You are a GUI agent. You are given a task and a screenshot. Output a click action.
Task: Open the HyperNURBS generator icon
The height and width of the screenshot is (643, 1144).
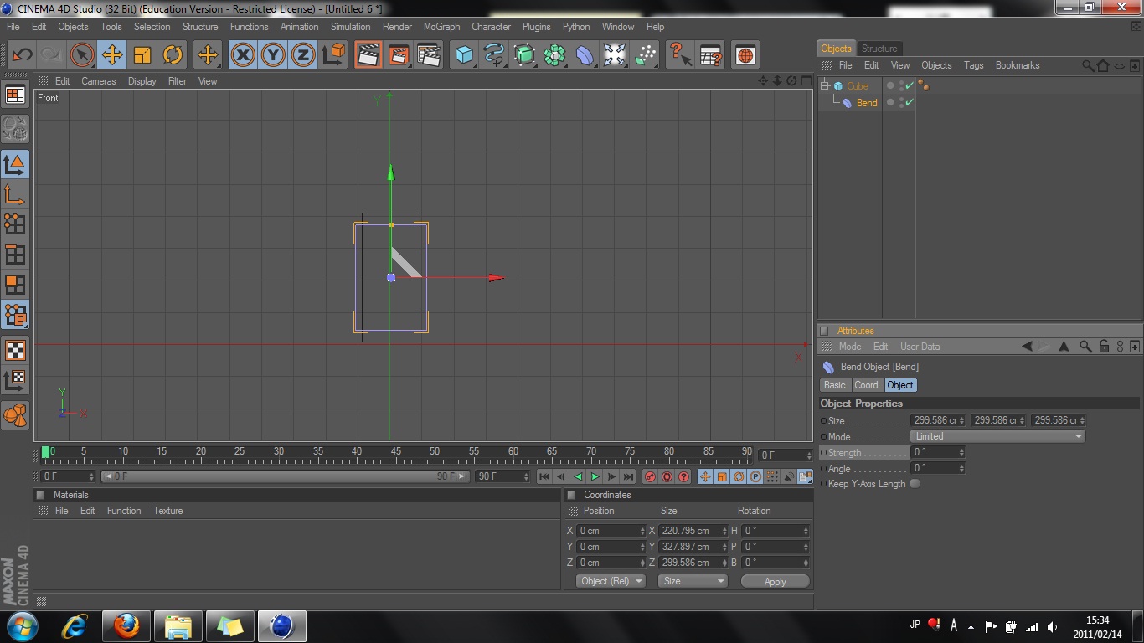[524, 55]
